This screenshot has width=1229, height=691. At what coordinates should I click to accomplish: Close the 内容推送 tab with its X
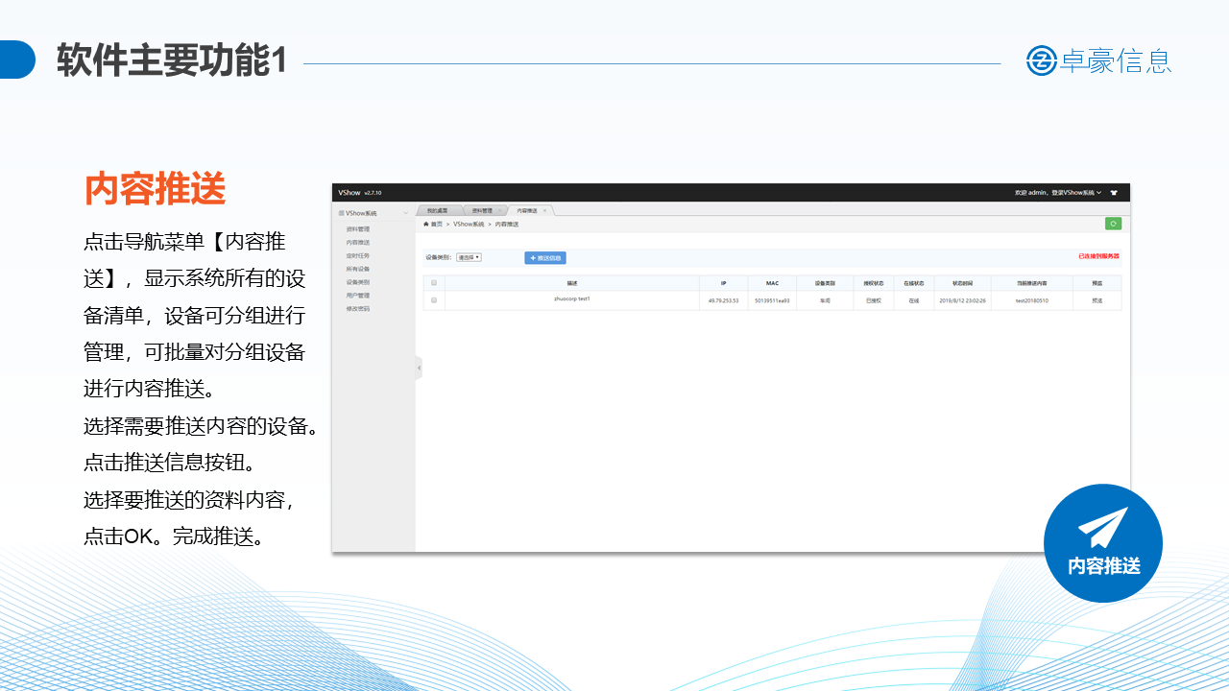[544, 210]
